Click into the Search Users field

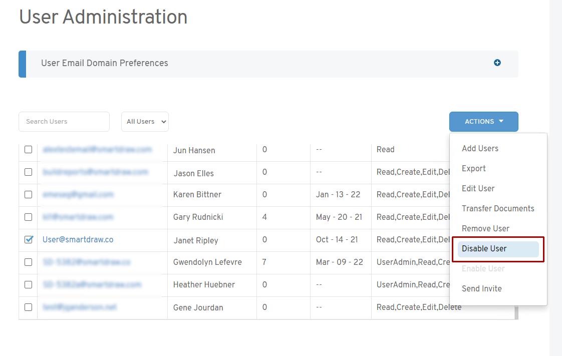pos(64,122)
